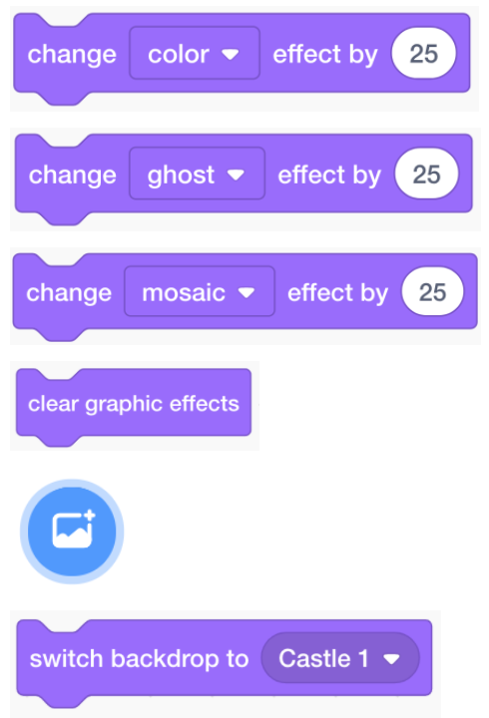The height and width of the screenshot is (718, 489).
Task: Click the arrow beside the color option
Action: point(231,55)
